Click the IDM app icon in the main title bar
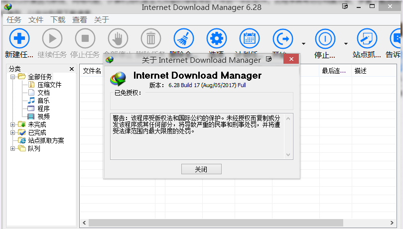Viewport: 403px width, 229px height. click(8, 7)
